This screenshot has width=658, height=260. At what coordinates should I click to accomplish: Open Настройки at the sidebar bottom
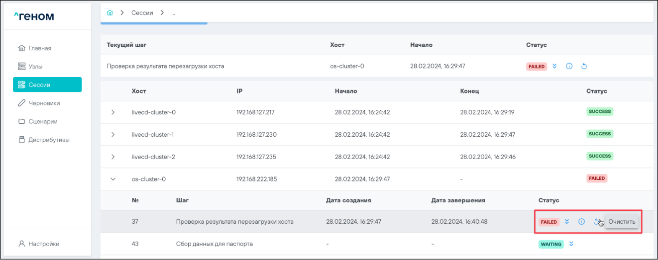coord(44,244)
